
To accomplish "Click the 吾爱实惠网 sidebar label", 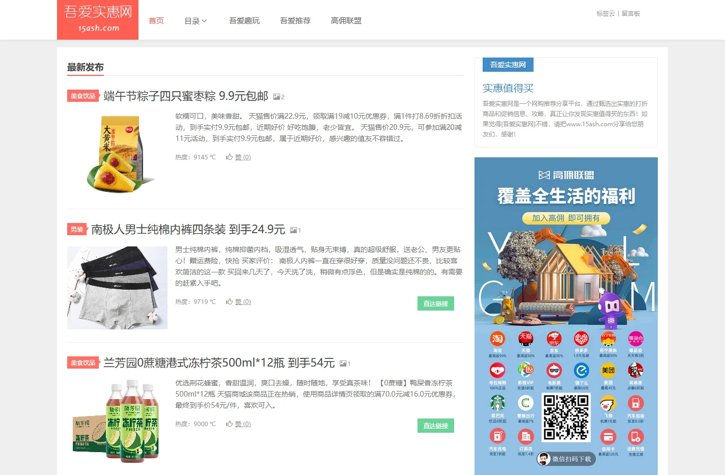I will [508, 65].
